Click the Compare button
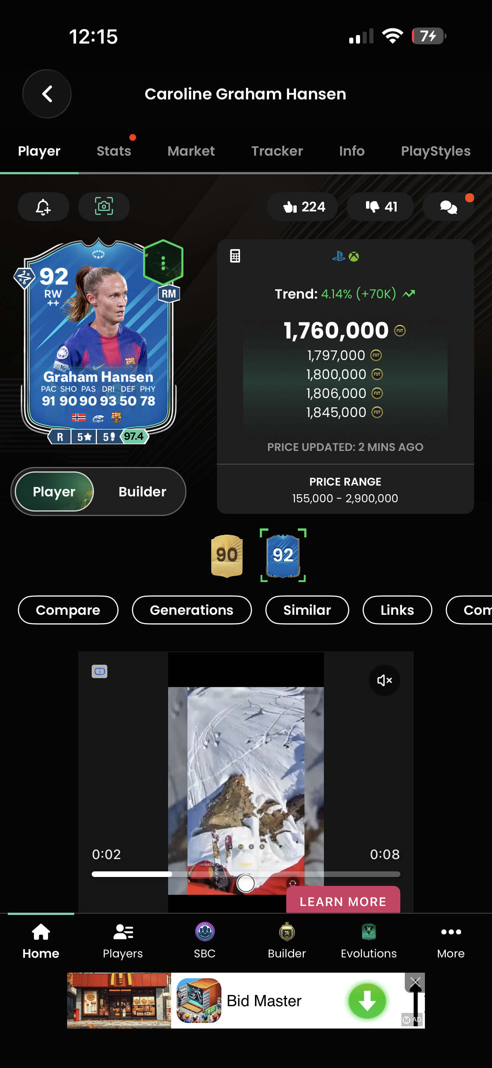Image resolution: width=492 pixels, height=1068 pixels. click(x=68, y=610)
